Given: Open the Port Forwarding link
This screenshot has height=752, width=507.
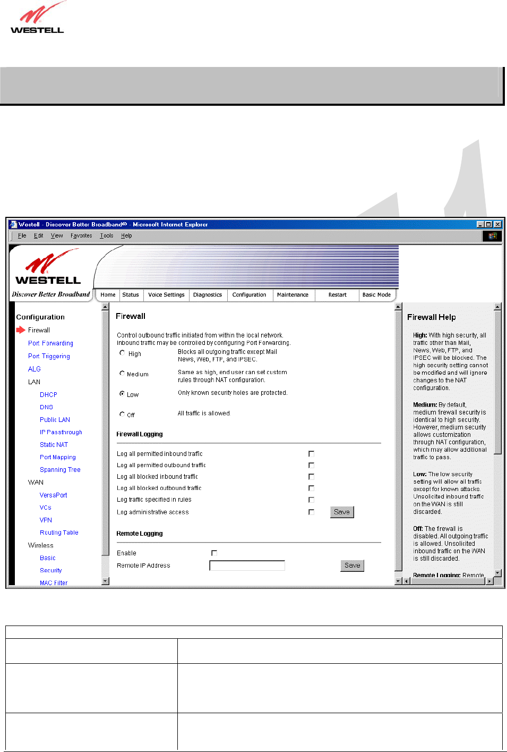Looking at the screenshot, I should (50, 343).
